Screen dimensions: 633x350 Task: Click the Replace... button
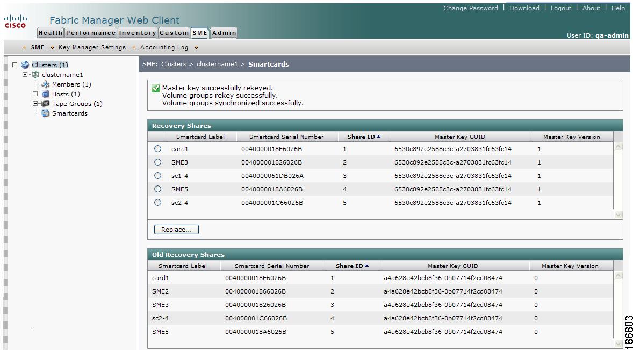pos(176,230)
